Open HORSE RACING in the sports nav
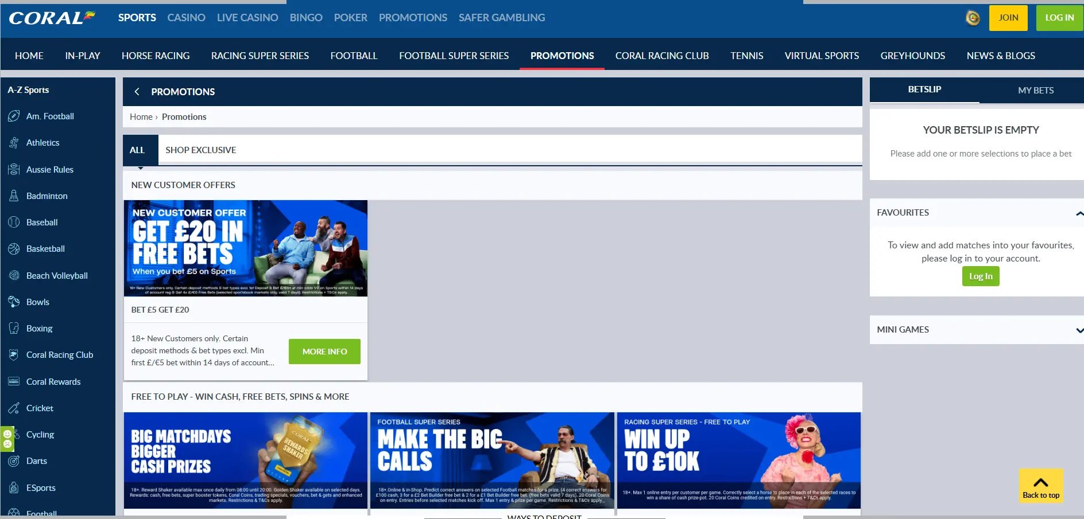 coord(156,56)
